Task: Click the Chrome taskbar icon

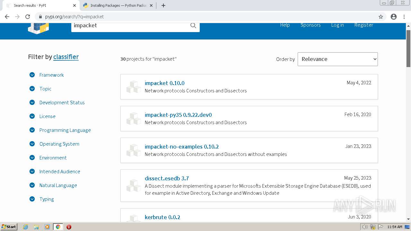Action: [58, 227]
